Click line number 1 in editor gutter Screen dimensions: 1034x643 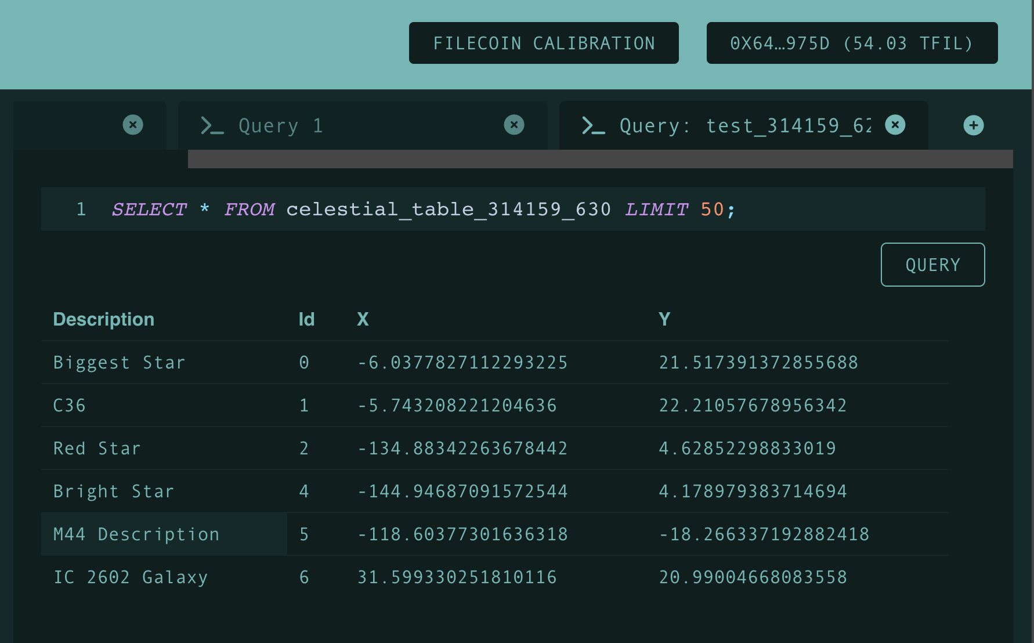coord(81,209)
